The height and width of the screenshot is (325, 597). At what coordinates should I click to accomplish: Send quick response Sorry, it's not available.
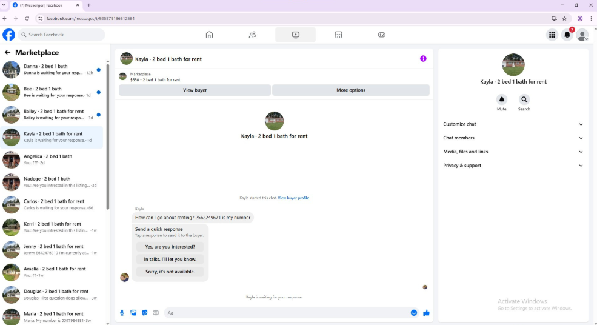tap(170, 272)
